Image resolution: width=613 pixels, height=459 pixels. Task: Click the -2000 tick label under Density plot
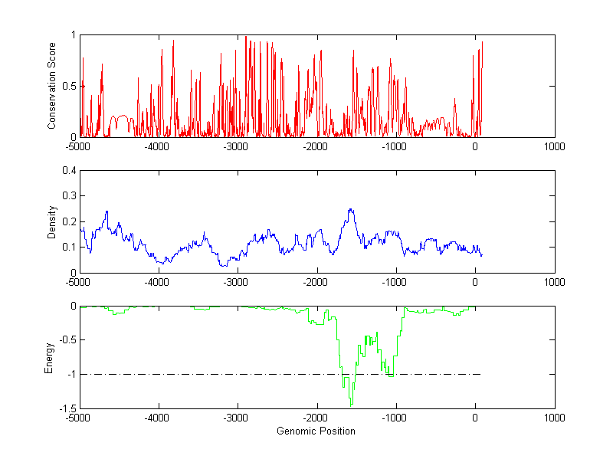[x=316, y=282]
